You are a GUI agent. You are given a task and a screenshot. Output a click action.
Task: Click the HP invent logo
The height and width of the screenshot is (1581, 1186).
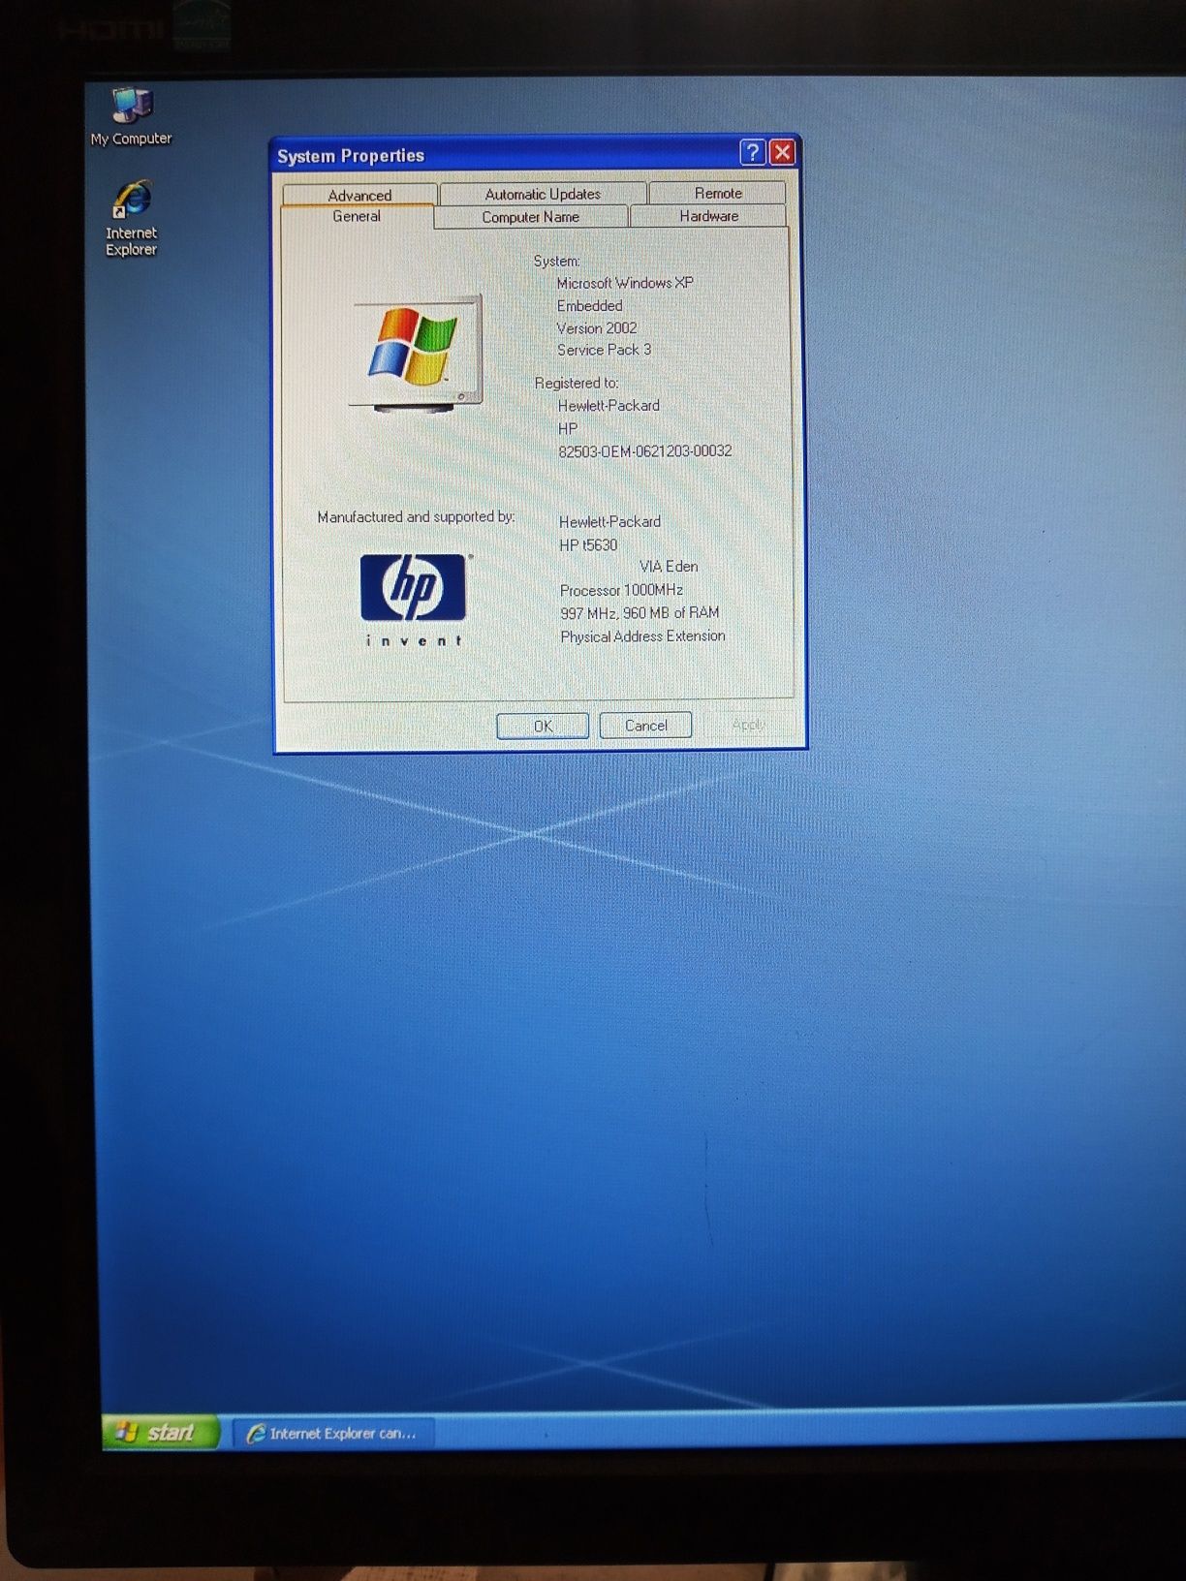pyautogui.click(x=415, y=599)
